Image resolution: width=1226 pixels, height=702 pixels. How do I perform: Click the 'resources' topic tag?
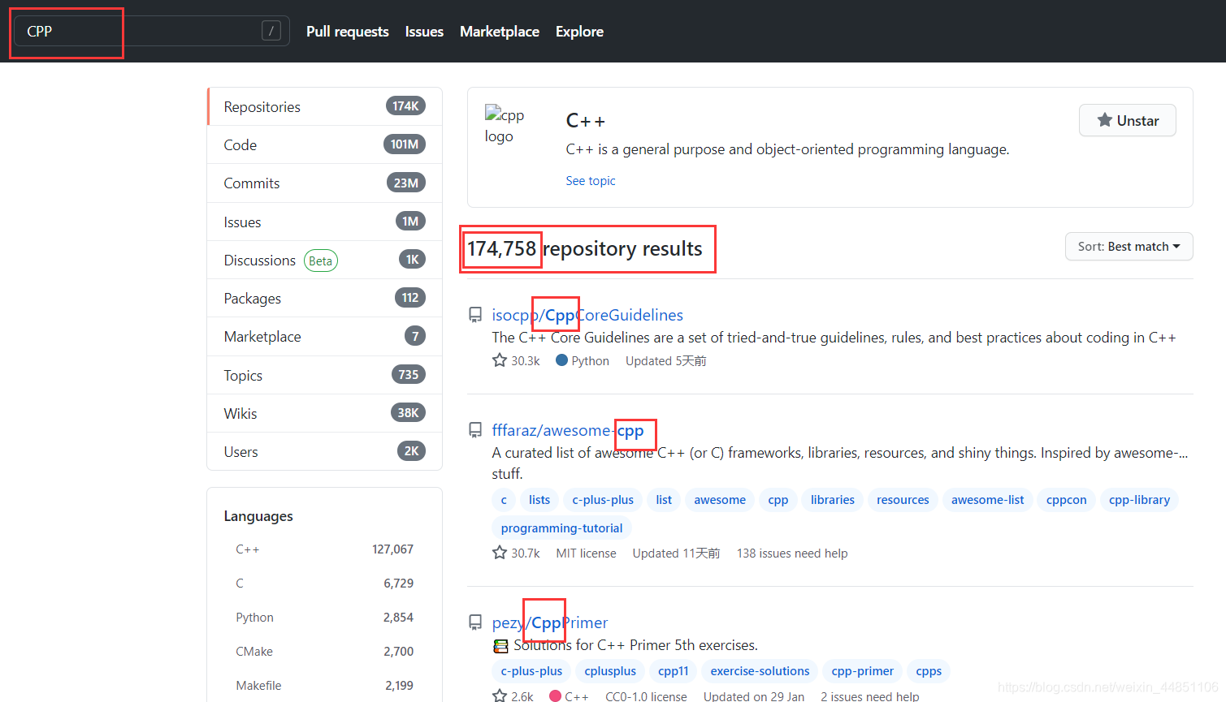903,500
